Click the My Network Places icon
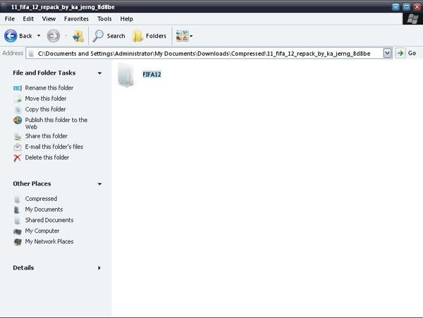Viewport: 423px width, 318px height. point(18,242)
